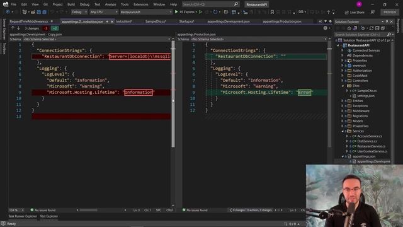The width and height of the screenshot is (403, 227).
Task: Collapse the Services folder
Action: pos(343,131)
